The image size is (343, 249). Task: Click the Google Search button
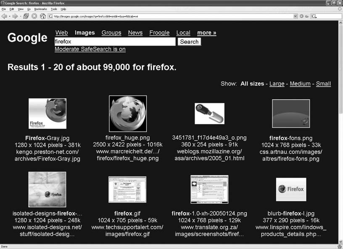pyautogui.click(x=189, y=42)
